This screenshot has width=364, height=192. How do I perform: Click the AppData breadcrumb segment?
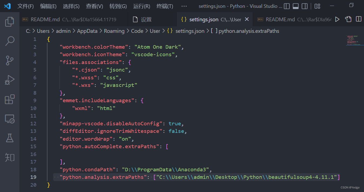[87, 31]
